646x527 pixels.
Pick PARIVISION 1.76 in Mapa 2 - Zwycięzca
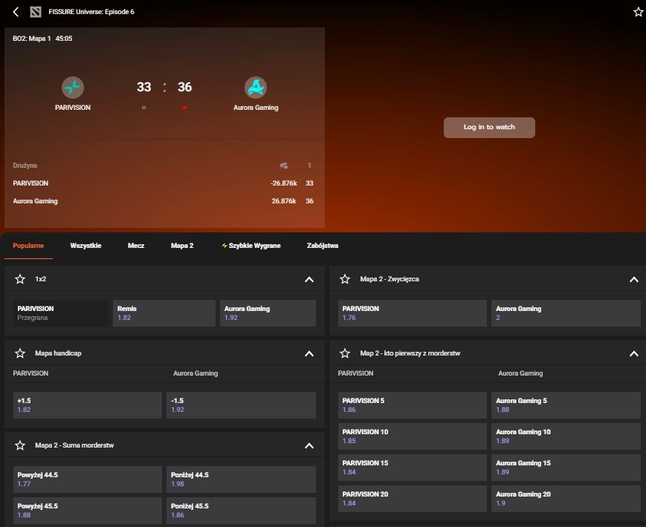[413, 313]
